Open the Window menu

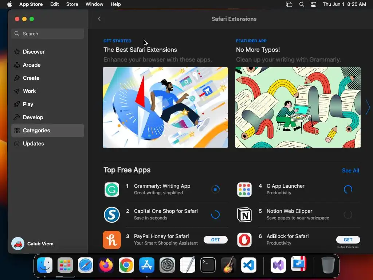(94, 4)
